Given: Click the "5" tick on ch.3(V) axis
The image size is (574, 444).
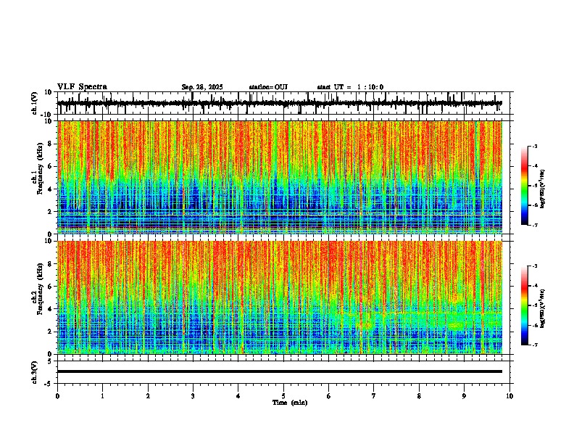Looking at the screenshot, I should click(x=51, y=361).
